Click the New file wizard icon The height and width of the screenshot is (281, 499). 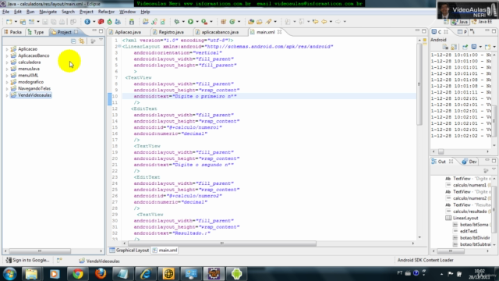[x=9, y=22]
